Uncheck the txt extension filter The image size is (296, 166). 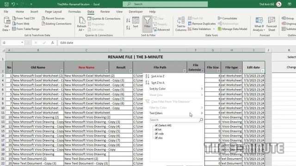156,130
